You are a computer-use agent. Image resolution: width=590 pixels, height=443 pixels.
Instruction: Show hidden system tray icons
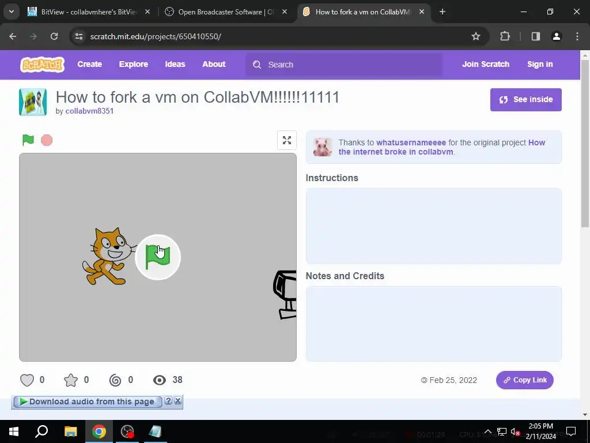tap(487, 431)
